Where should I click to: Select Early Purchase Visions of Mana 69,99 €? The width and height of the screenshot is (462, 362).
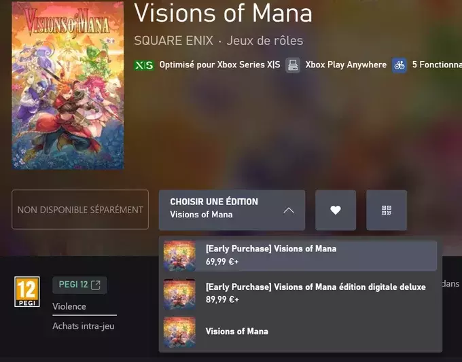(x=300, y=255)
